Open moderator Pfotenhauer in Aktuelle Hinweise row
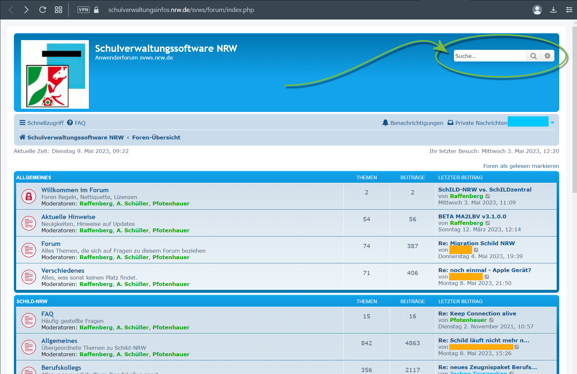577x374 pixels. 171,230
